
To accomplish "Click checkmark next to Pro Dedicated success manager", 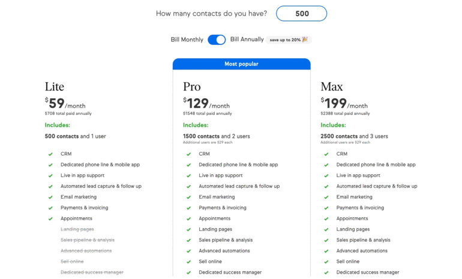I will click(x=188, y=272).
